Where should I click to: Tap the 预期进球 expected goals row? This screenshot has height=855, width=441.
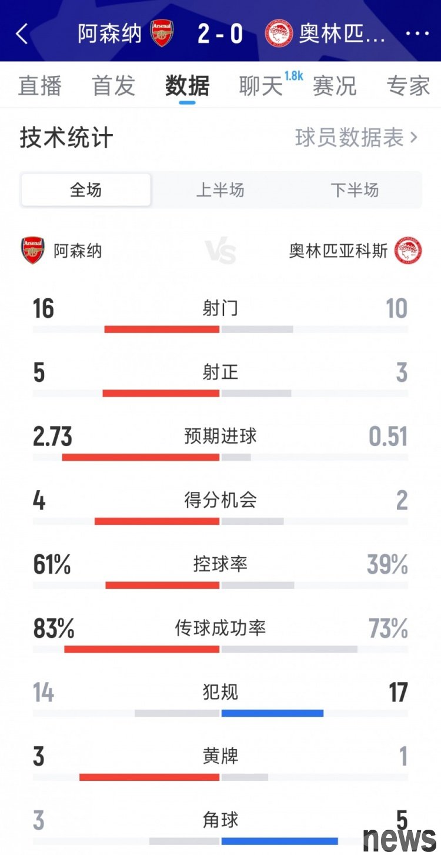click(220, 437)
